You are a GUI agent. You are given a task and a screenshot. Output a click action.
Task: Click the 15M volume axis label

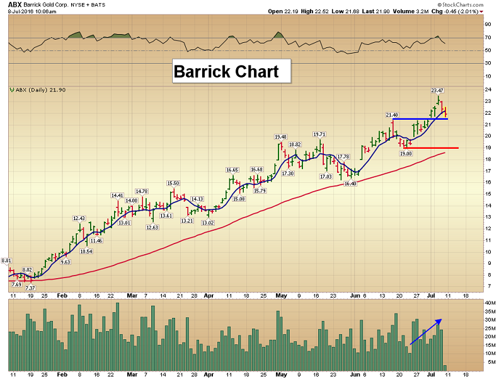point(490,345)
